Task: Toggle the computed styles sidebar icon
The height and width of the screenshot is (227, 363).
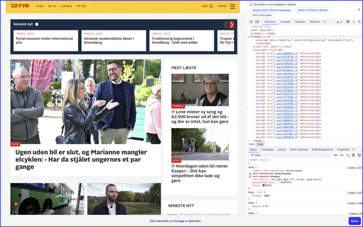Action: [x=359, y=155]
